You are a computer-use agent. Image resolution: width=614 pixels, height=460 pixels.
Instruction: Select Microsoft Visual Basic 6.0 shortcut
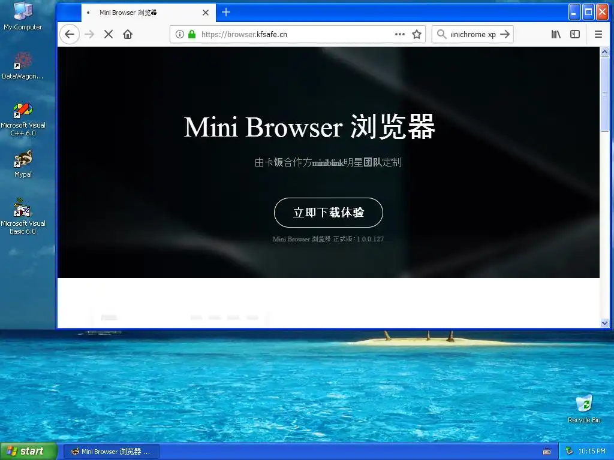pyautogui.click(x=23, y=217)
